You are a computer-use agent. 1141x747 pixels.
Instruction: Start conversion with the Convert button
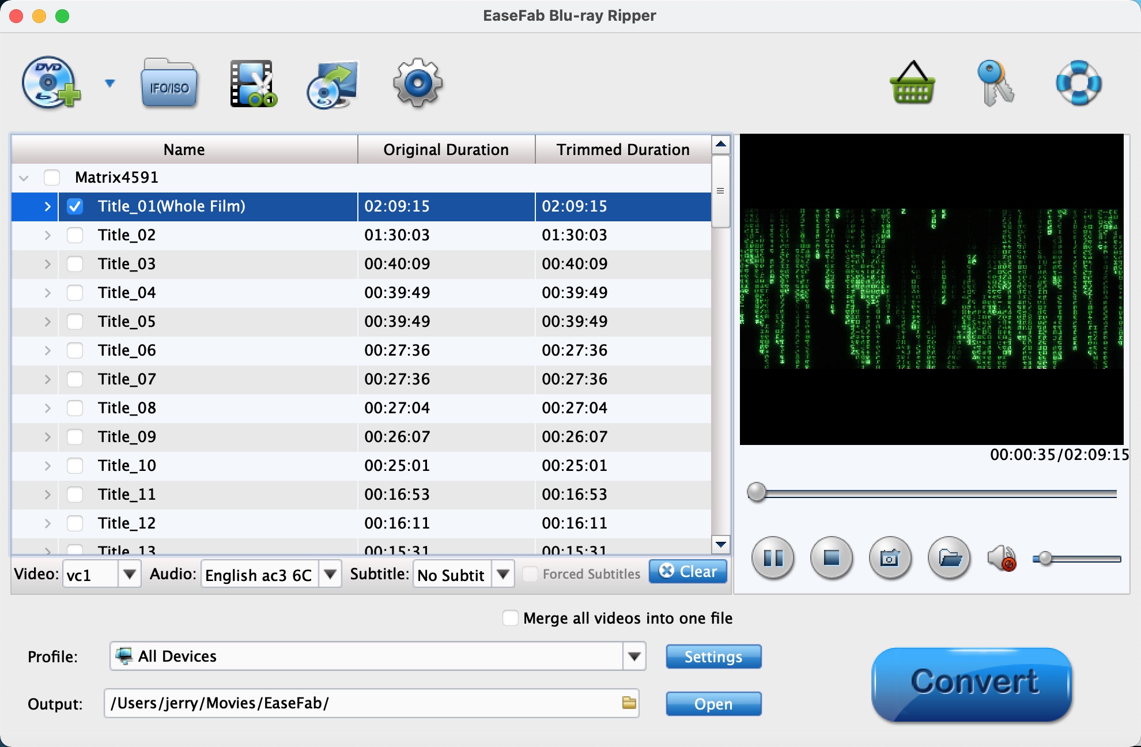pyautogui.click(x=972, y=684)
